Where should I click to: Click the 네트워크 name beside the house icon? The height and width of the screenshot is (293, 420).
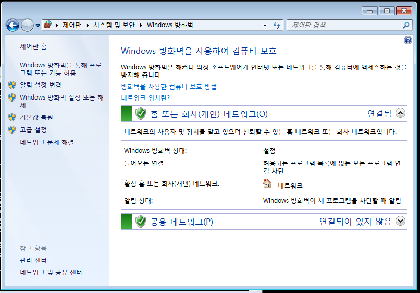point(290,186)
